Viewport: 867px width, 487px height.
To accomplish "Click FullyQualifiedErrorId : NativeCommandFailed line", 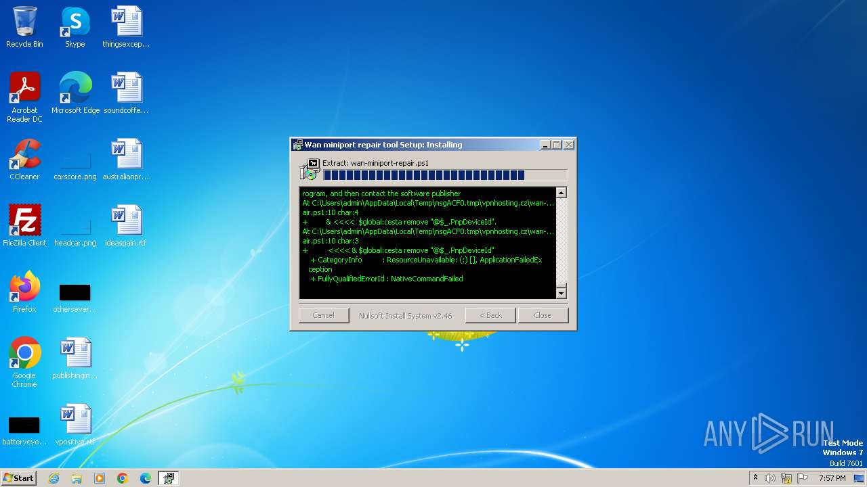I will [387, 279].
